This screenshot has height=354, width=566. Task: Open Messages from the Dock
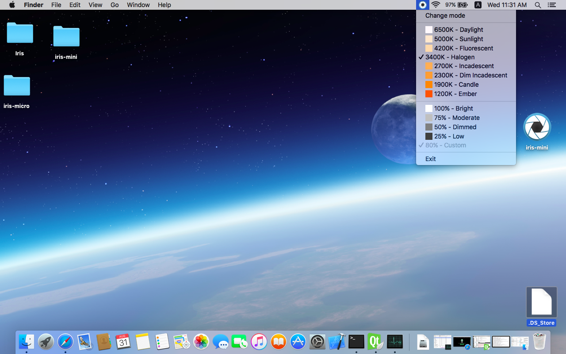(220, 341)
